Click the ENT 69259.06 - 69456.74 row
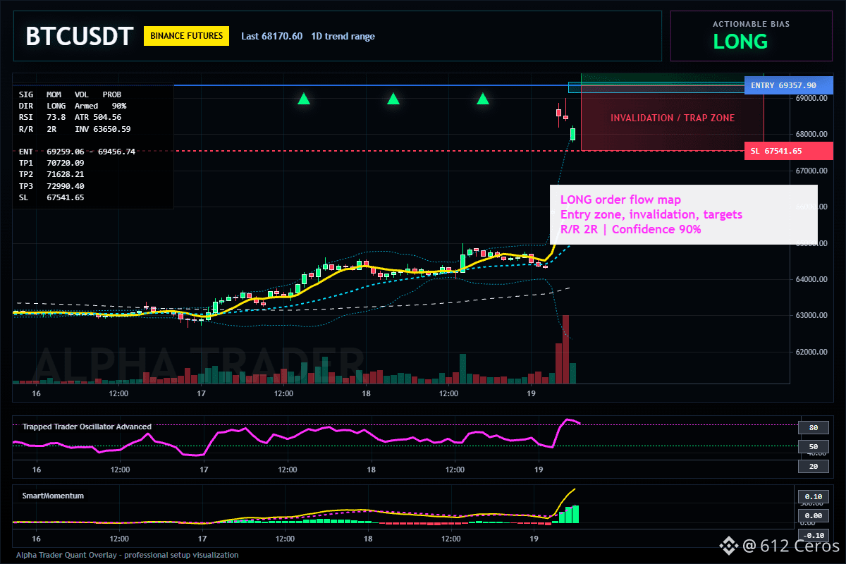Screen dimensions: 846x564 (78, 152)
